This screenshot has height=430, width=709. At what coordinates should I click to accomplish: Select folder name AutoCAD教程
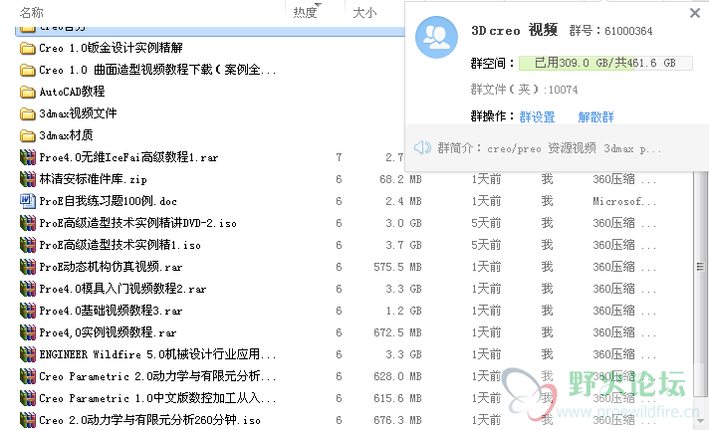coord(72,92)
